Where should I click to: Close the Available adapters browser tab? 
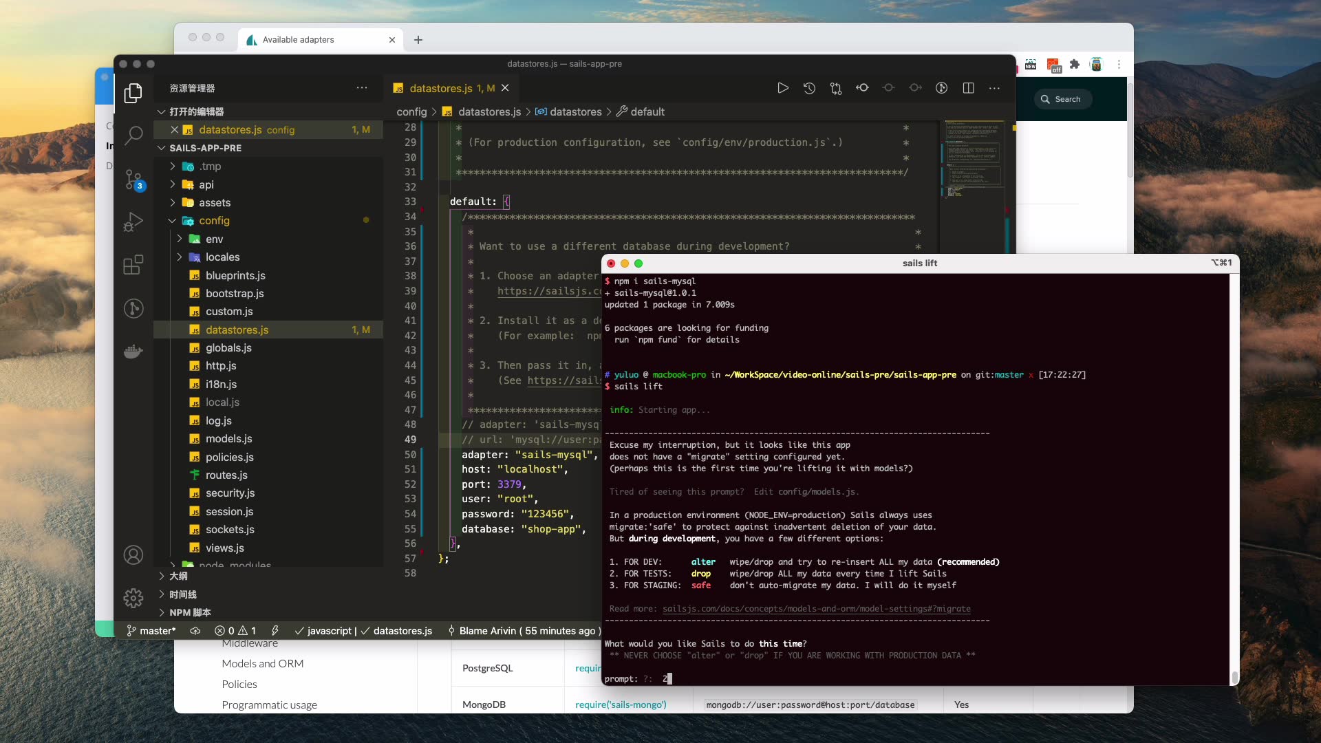pos(392,40)
